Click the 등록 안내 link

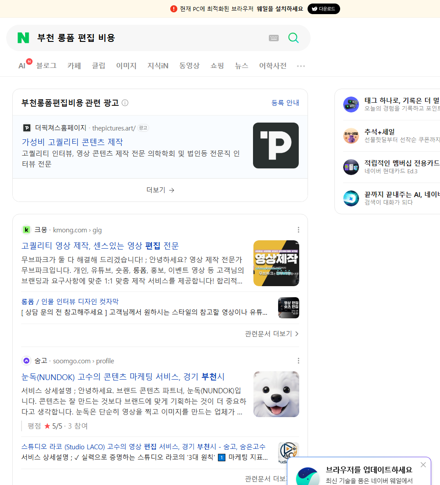coord(285,103)
